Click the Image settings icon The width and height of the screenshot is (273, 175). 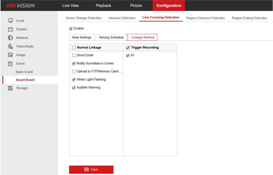click(11, 55)
